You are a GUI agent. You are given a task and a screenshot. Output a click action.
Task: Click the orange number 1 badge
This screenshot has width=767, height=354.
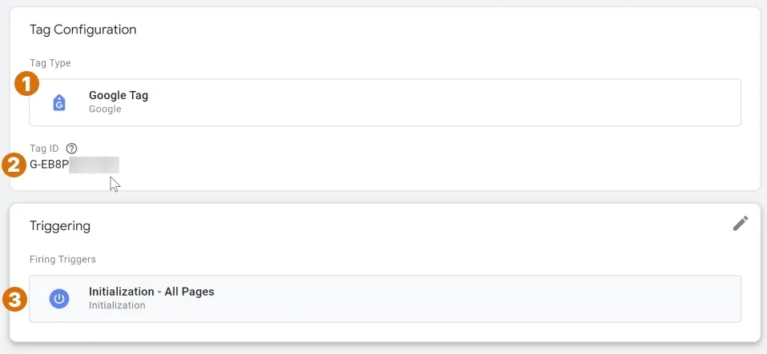[x=26, y=84]
